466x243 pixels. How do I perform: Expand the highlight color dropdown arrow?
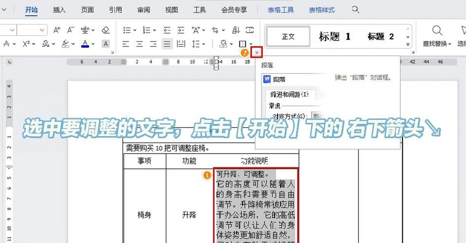pyautogui.click(x=73, y=44)
